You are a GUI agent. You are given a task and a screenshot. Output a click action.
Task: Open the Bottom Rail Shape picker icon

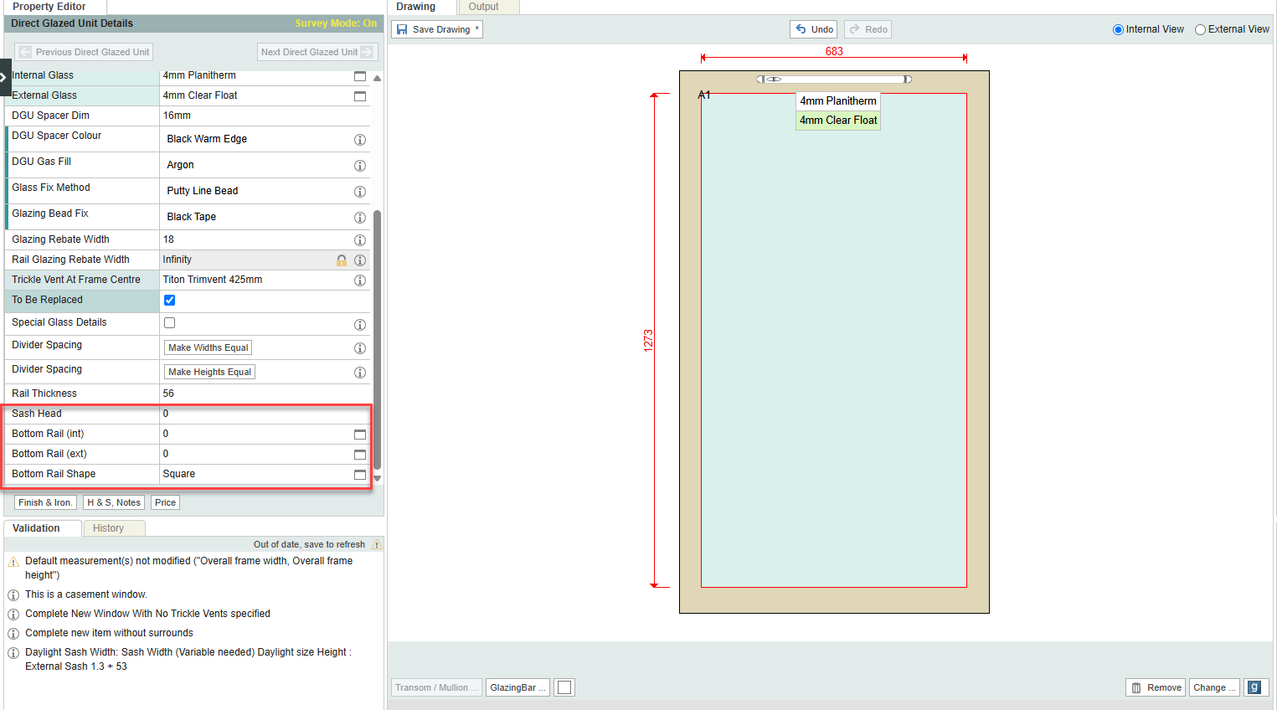[360, 475]
